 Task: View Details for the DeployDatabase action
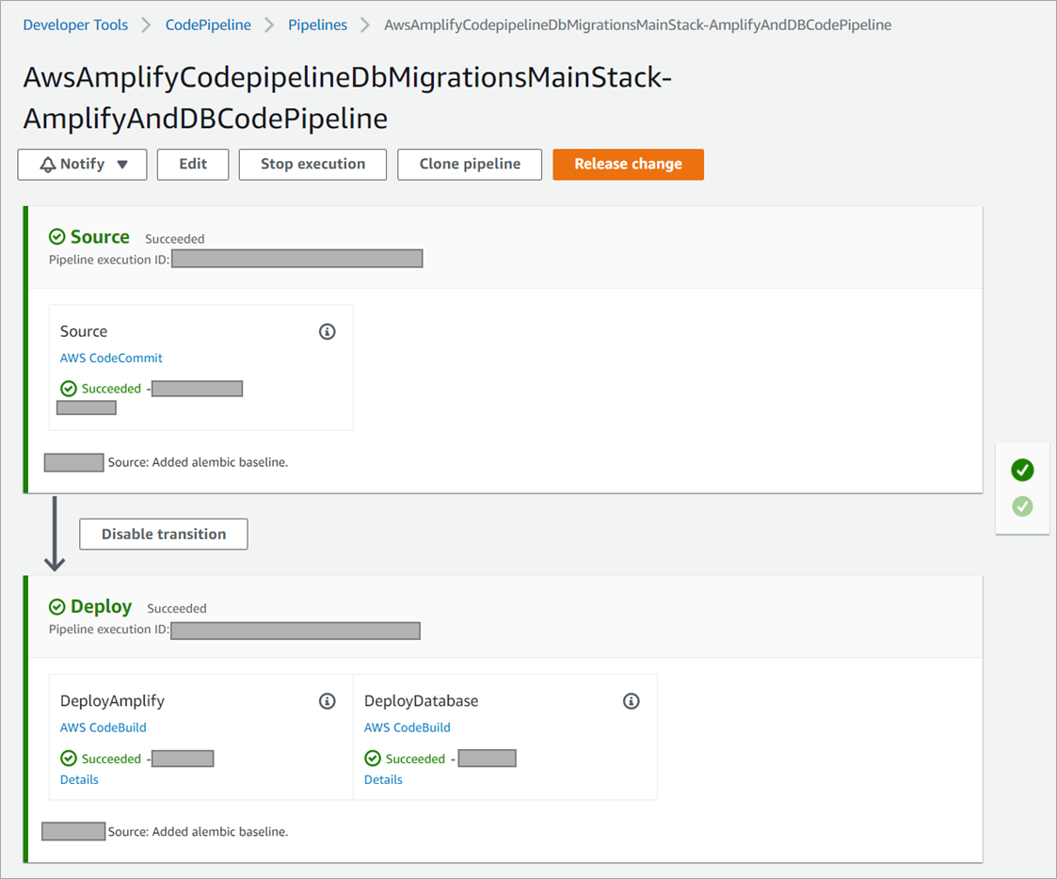pos(383,779)
